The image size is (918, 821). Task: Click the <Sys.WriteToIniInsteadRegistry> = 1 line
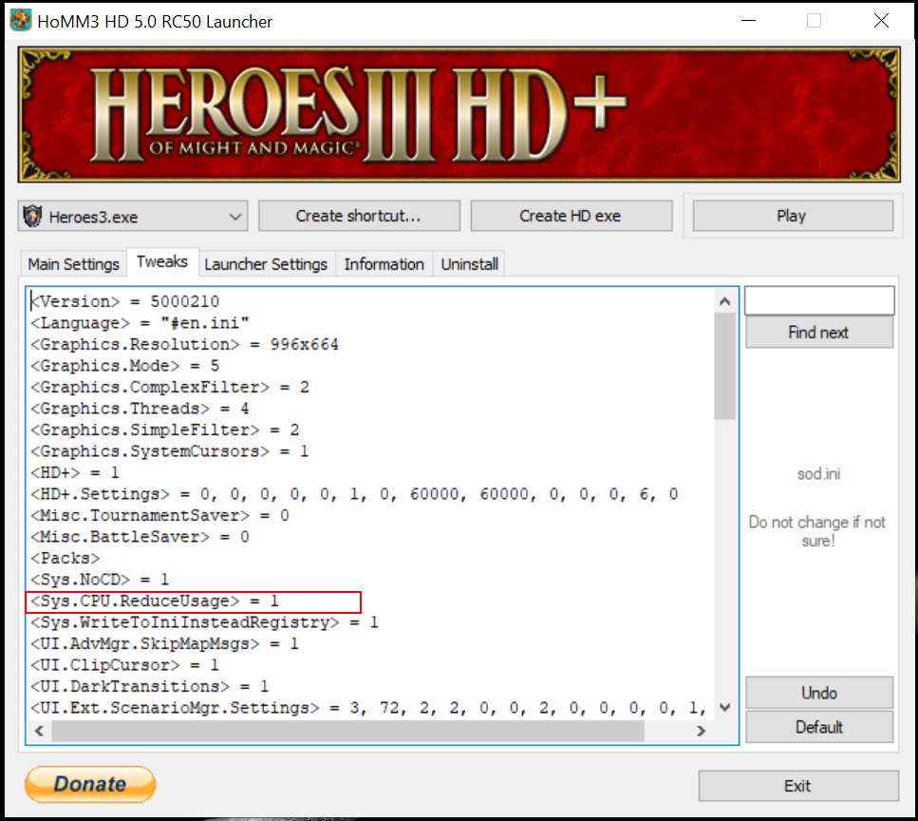click(x=204, y=622)
